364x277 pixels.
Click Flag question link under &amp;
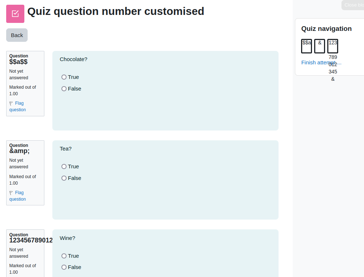click(17, 196)
